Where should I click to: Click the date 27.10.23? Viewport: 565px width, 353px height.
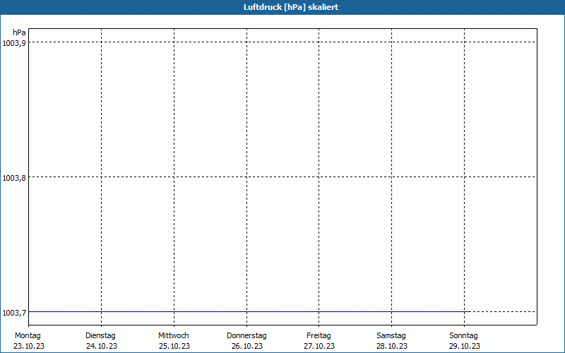coord(319,346)
